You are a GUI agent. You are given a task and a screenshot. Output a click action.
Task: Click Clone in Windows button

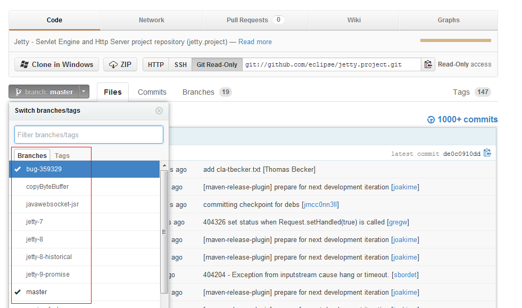coord(56,64)
